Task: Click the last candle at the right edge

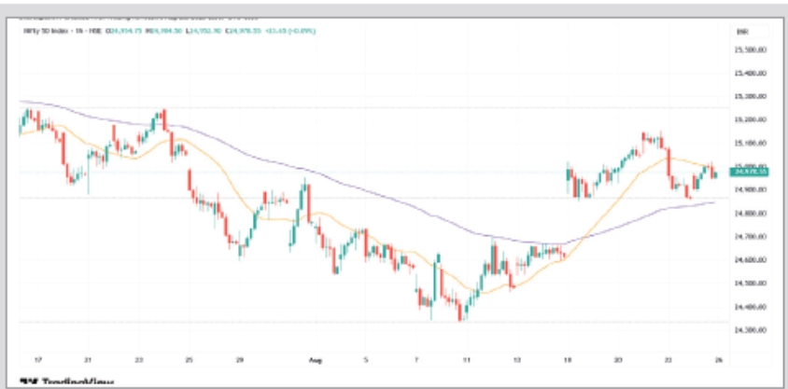Action: (x=715, y=173)
